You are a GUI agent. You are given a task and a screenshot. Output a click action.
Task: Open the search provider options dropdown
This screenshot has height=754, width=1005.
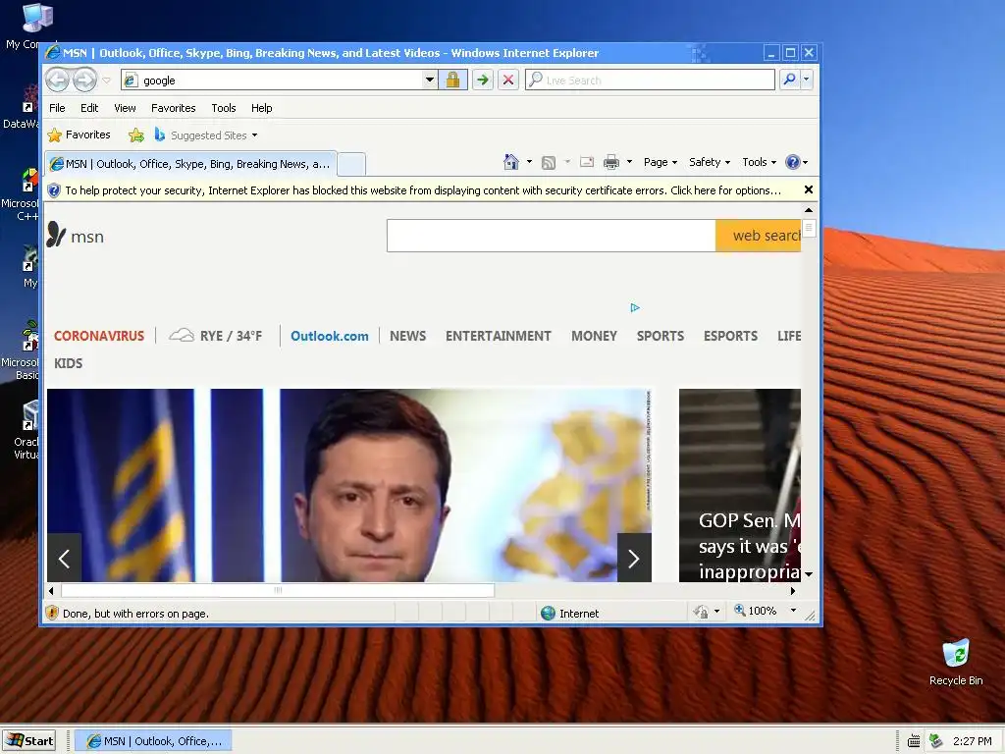coord(807,80)
